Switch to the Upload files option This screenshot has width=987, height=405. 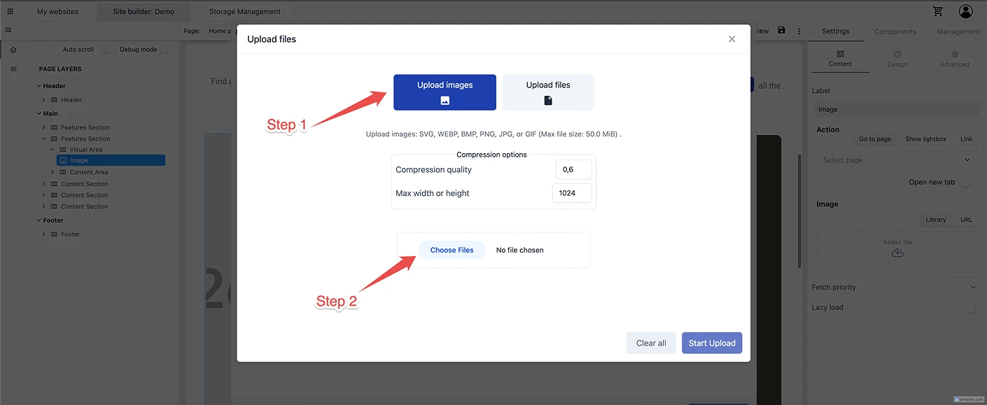click(x=548, y=92)
